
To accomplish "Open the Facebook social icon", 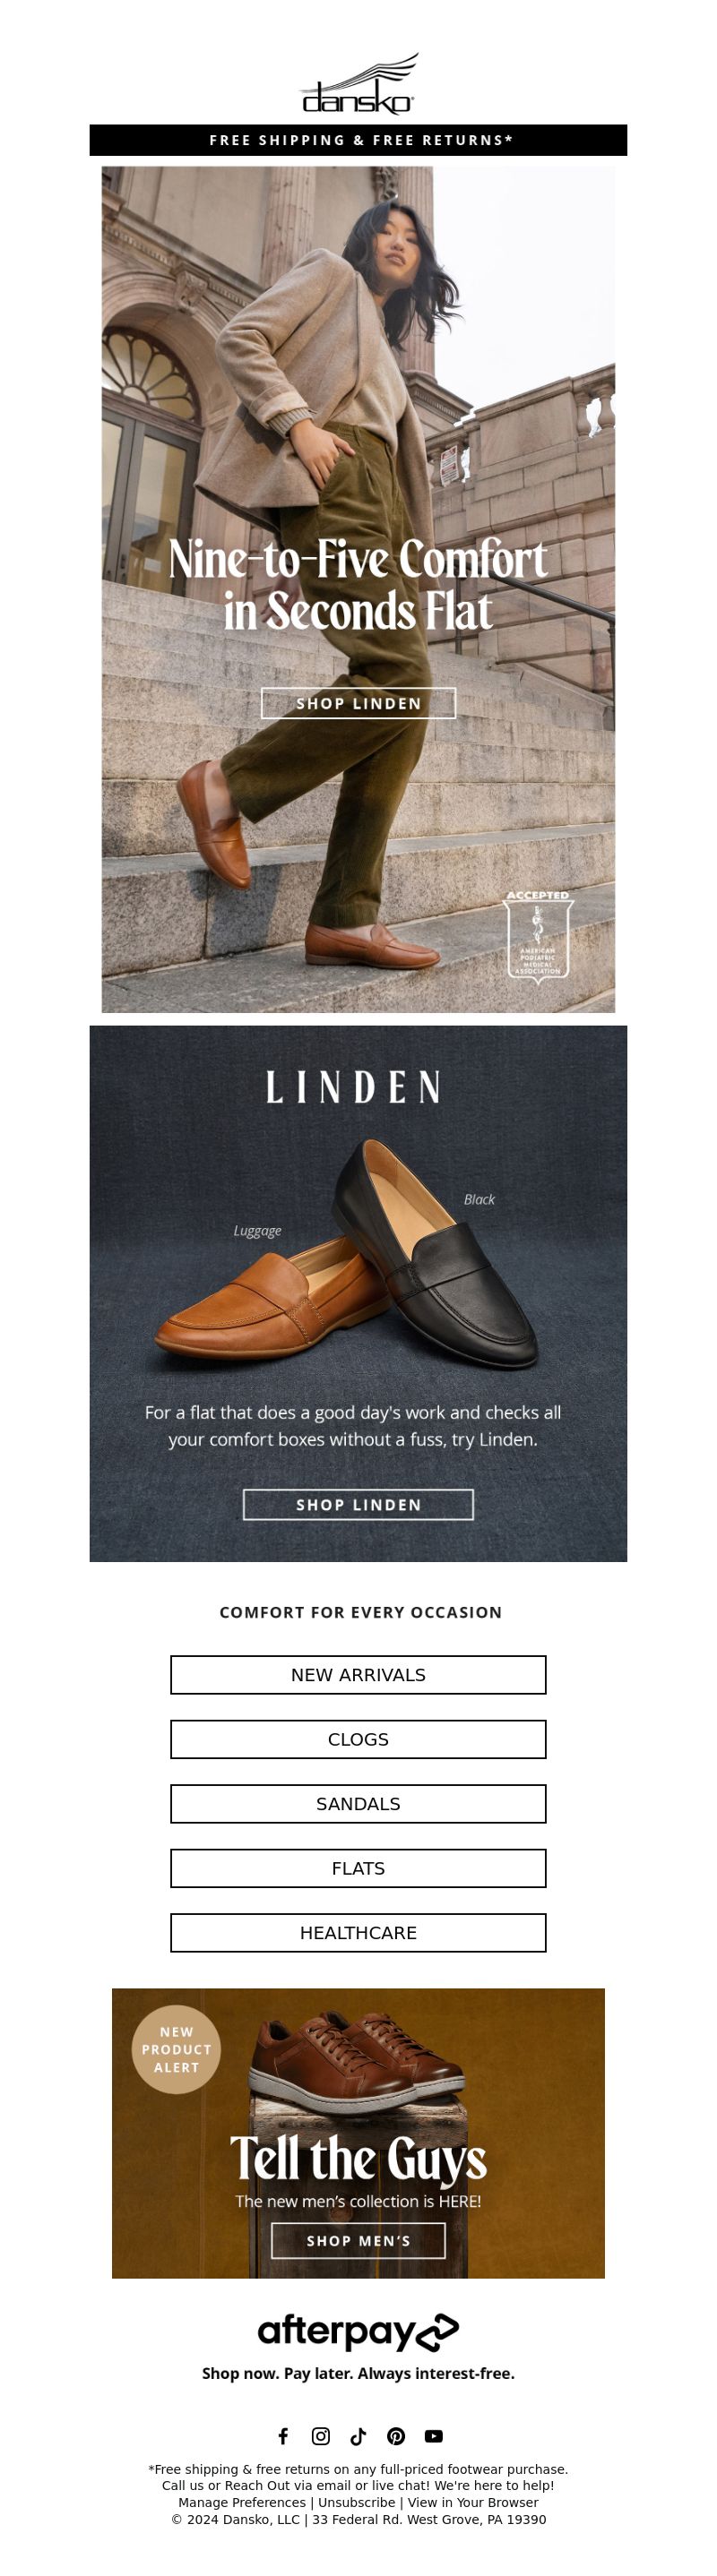I will [x=283, y=2435].
